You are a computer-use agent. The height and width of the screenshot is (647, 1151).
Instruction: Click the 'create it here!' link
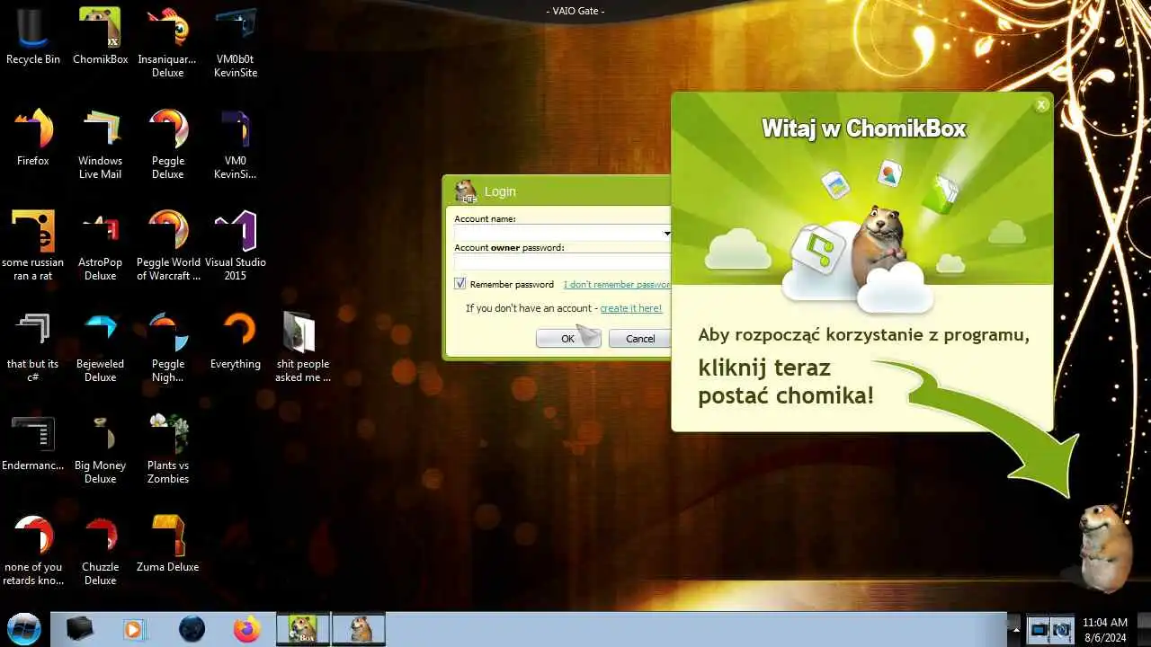coord(631,308)
